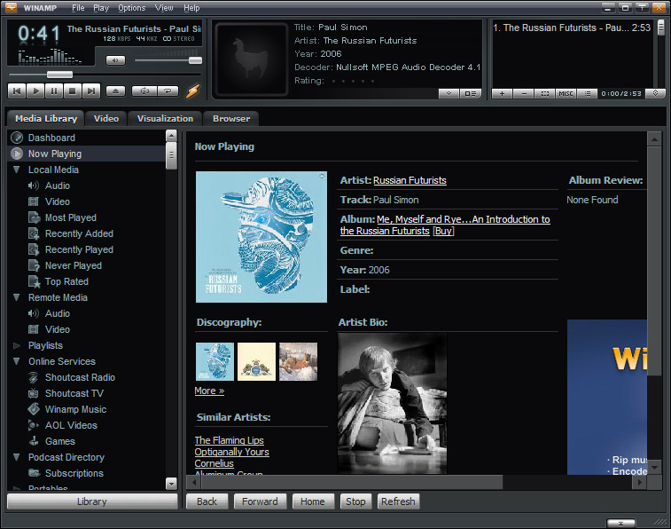Open the Options menu
This screenshot has height=529, width=671.
[131, 8]
